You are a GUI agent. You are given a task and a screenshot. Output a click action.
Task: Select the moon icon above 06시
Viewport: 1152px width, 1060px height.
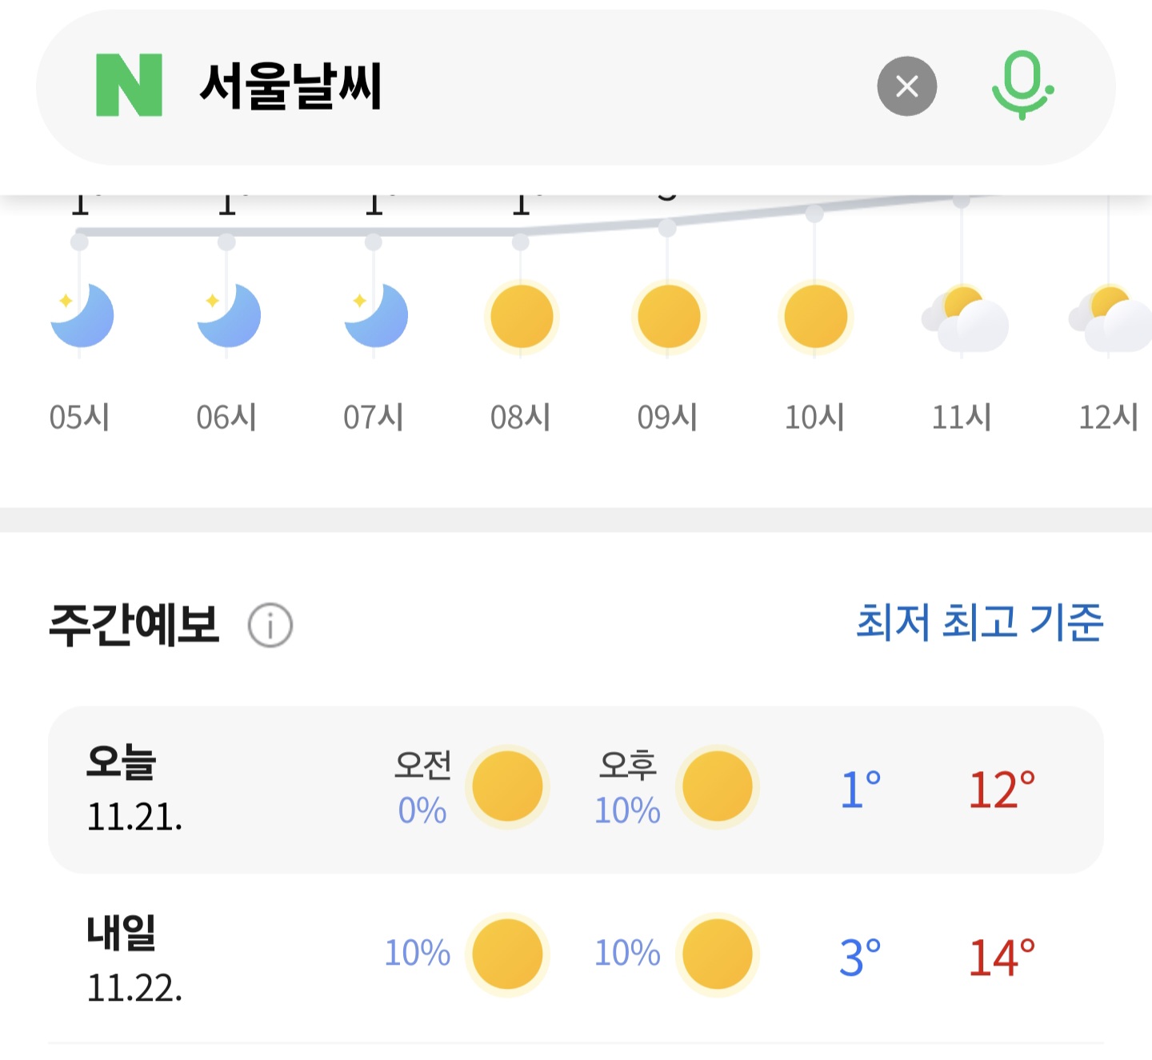coord(228,316)
